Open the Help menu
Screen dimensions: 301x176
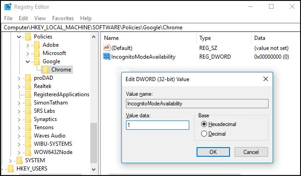tap(86, 18)
